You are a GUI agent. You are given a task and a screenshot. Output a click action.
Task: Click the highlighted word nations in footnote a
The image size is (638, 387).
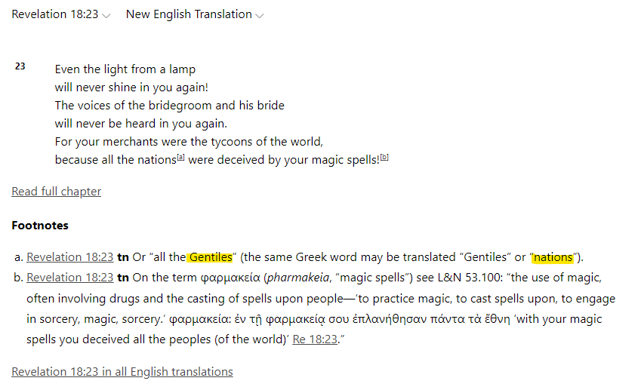coord(553,257)
